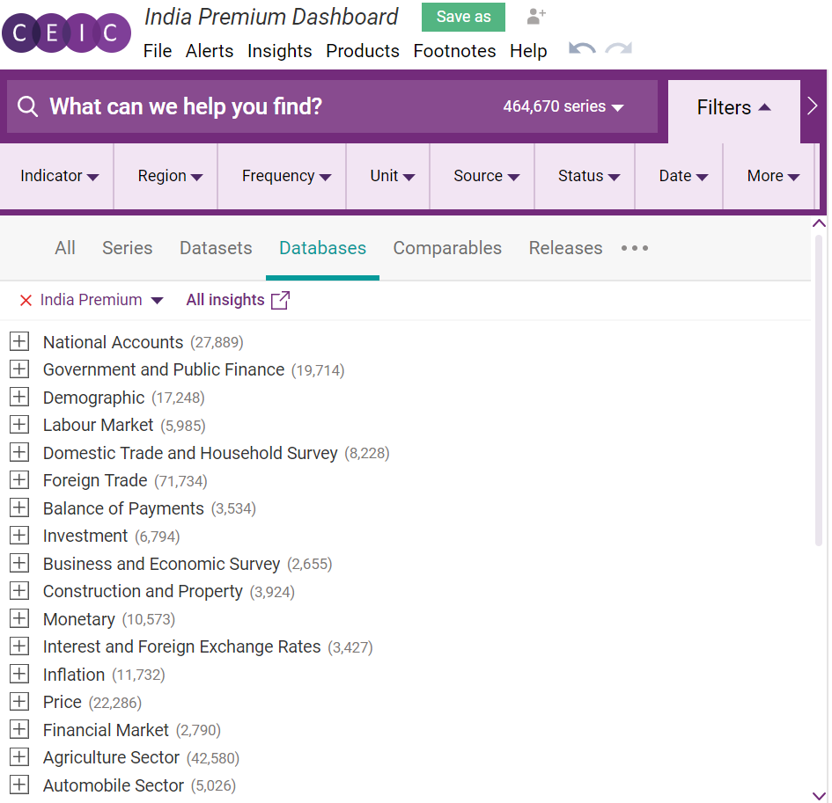Screen dimensions: 832x803
Task: Undo the last action
Action: tap(582, 49)
